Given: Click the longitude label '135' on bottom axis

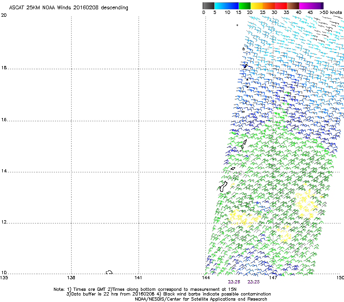Looking at the screenshot, I should [4, 278].
